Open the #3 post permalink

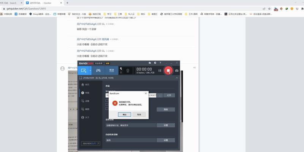pyautogui.click(x=195, y=68)
